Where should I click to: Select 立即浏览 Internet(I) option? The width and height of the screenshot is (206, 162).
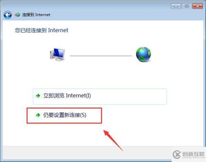(100, 96)
